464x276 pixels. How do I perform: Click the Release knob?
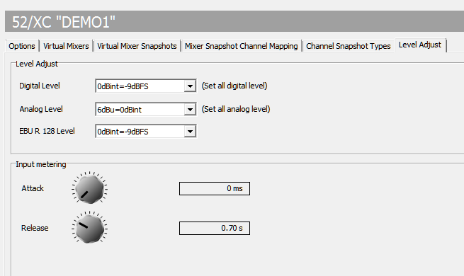(x=89, y=228)
